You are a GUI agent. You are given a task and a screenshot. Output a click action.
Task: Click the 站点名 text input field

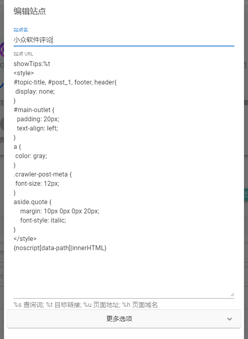pos(124,40)
